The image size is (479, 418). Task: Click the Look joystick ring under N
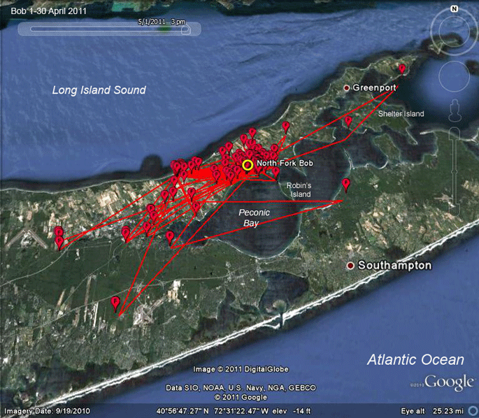(x=454, y=31)
